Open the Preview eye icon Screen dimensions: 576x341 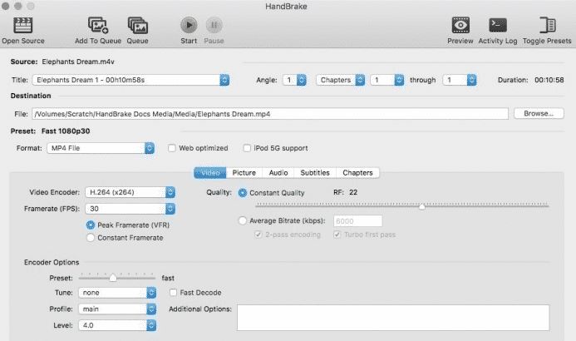460,25
